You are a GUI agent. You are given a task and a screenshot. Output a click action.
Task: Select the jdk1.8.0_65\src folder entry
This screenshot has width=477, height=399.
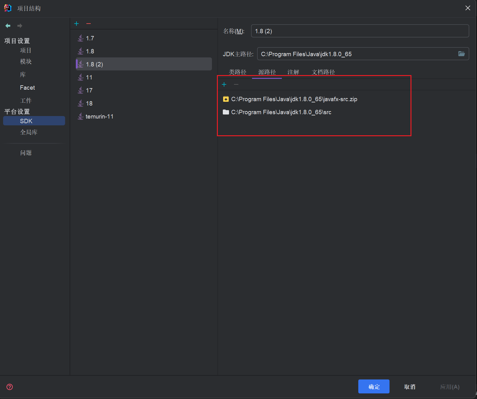pyautogui.click(x=281, y=112)
